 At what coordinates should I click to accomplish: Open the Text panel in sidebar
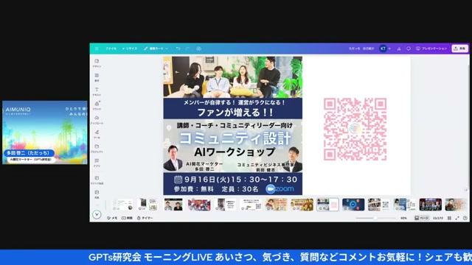click(x=97, y=91)
